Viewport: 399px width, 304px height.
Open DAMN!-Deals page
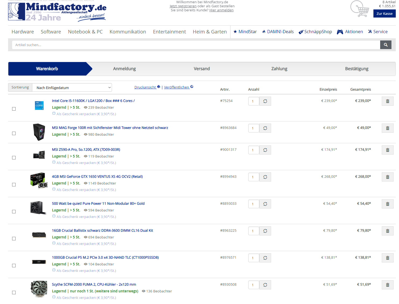coord(278,32)
